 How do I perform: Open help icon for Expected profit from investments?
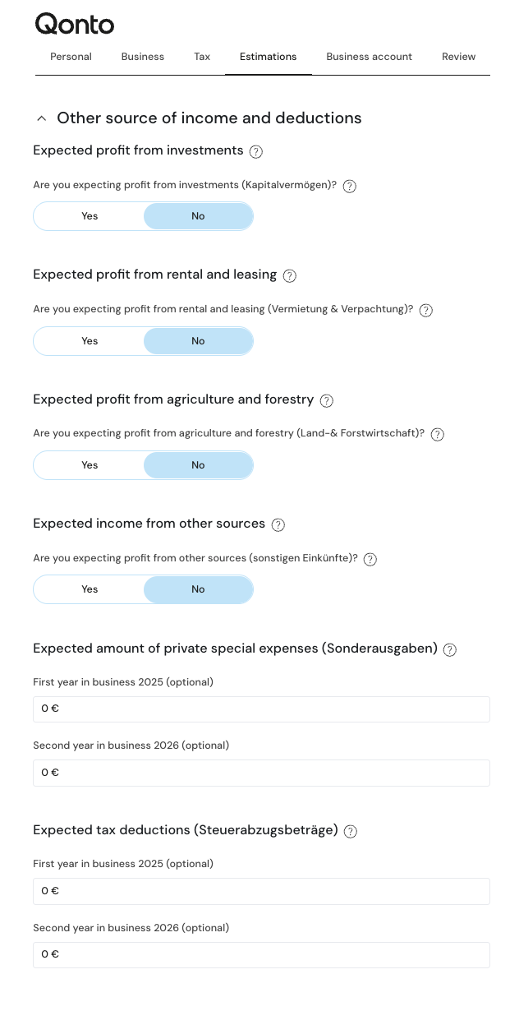pos(256,151)
